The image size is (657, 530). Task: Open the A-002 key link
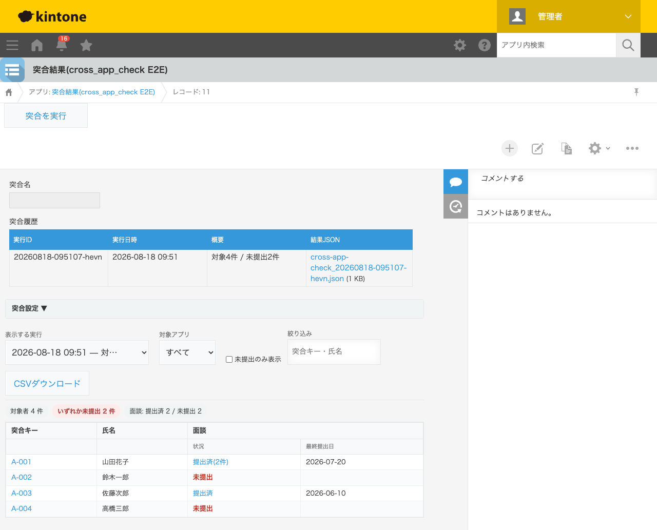[x=22, y=477]
